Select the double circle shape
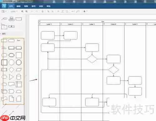The image size is (156, 121). pos(19,62)
